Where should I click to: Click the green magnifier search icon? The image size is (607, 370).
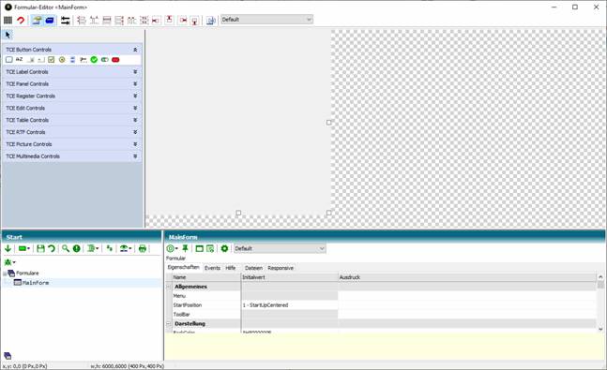tap(66, 248)
